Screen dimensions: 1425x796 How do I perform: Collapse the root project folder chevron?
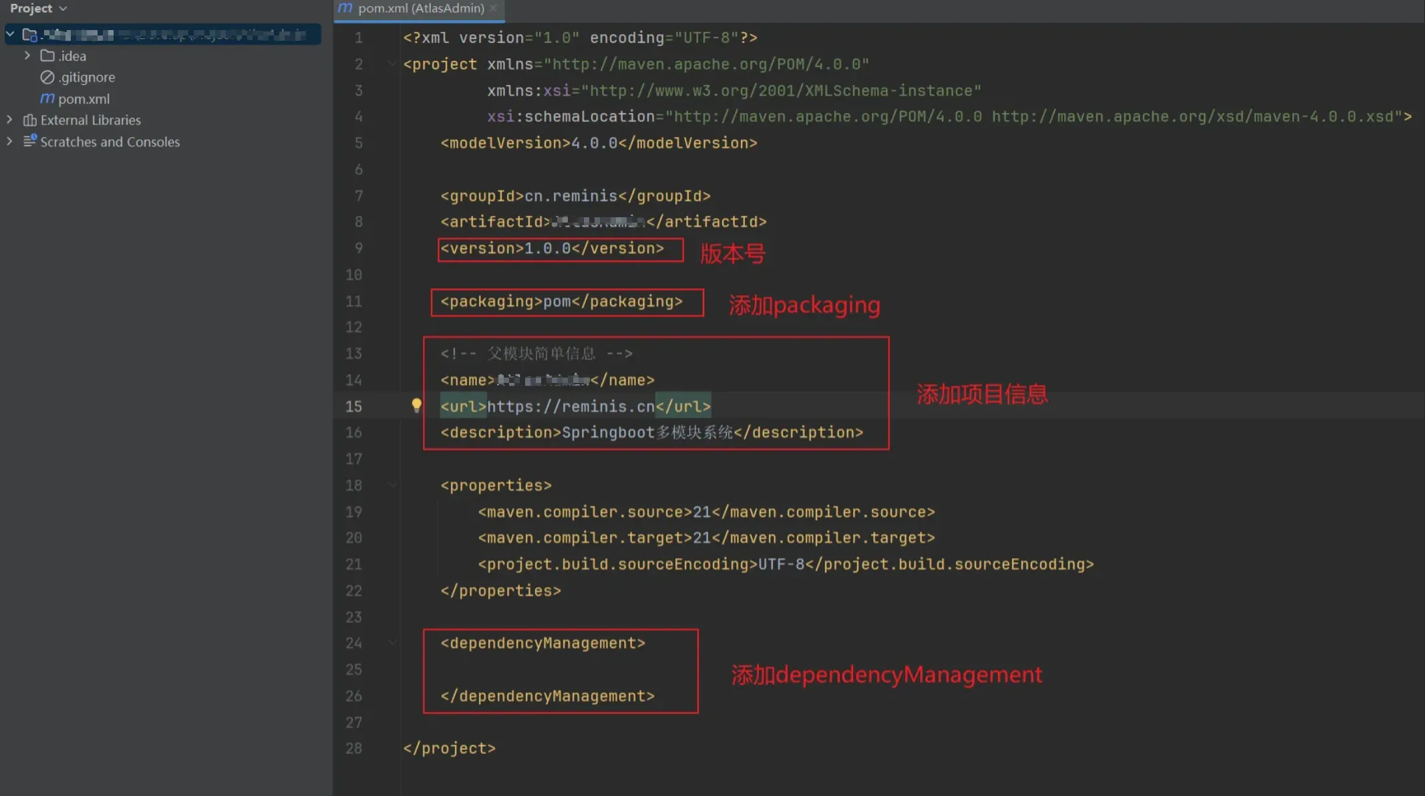[x=10, y=34]
